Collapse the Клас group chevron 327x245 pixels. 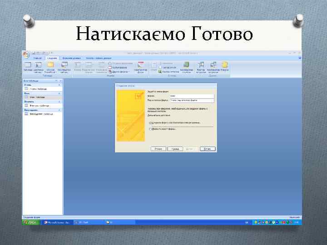pos(59,93)
